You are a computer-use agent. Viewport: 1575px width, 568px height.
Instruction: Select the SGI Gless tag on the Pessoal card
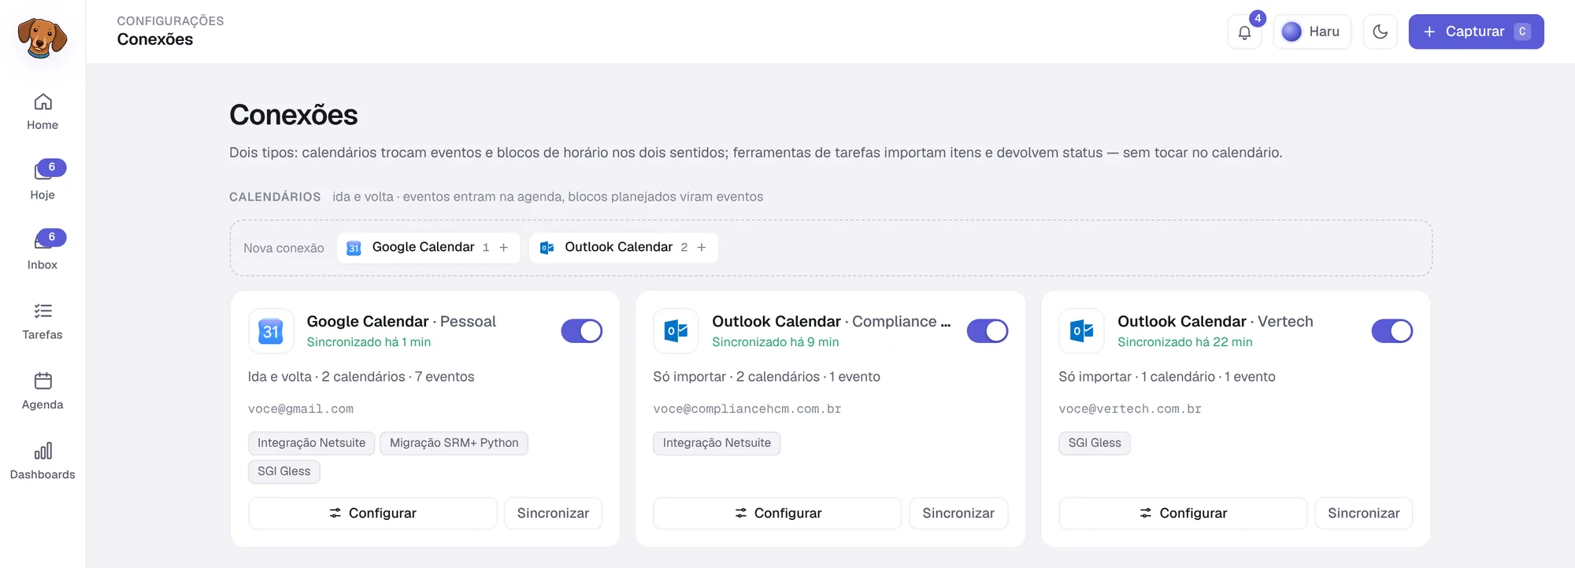tap(284, 471)
